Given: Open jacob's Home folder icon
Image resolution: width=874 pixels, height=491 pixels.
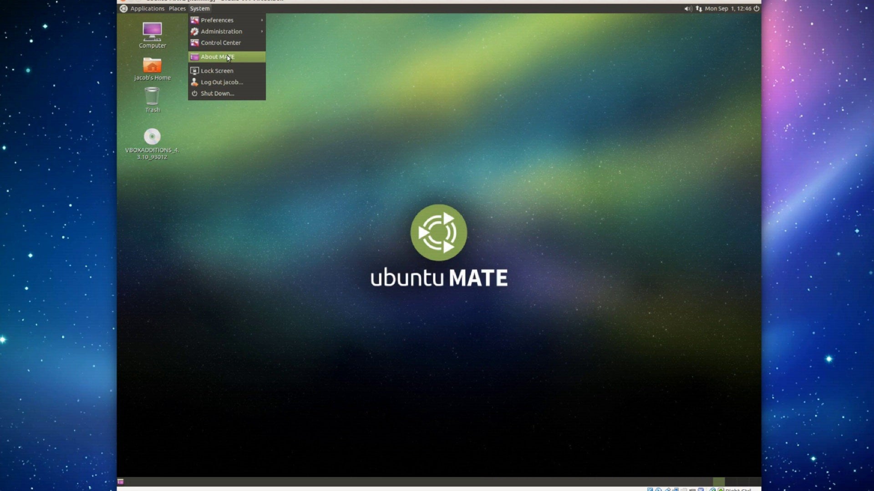Looking at the screenshot, I should 152,65.
